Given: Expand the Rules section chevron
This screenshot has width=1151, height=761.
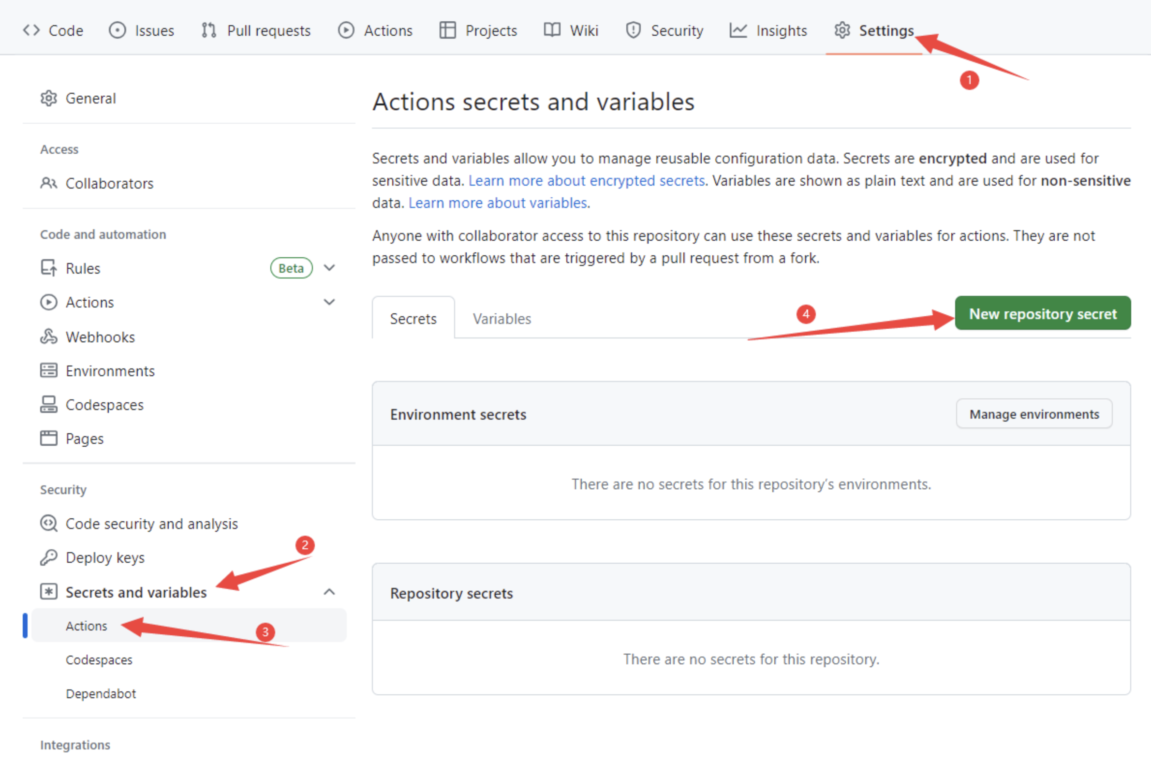Looking at the screenshot, I should [330, 268].
